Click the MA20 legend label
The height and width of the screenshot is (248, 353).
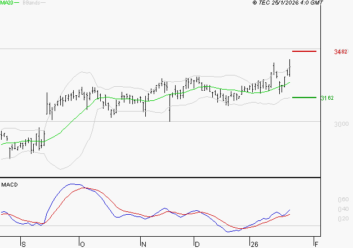click(x=7, y=3)
